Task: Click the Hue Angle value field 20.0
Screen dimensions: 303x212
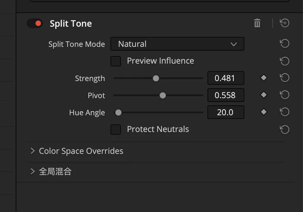Action: point(226,112)
